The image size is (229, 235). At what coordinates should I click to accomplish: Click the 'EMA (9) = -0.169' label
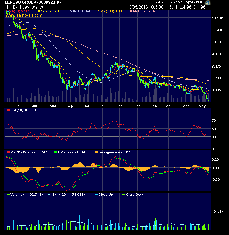[x=71, y=152]
